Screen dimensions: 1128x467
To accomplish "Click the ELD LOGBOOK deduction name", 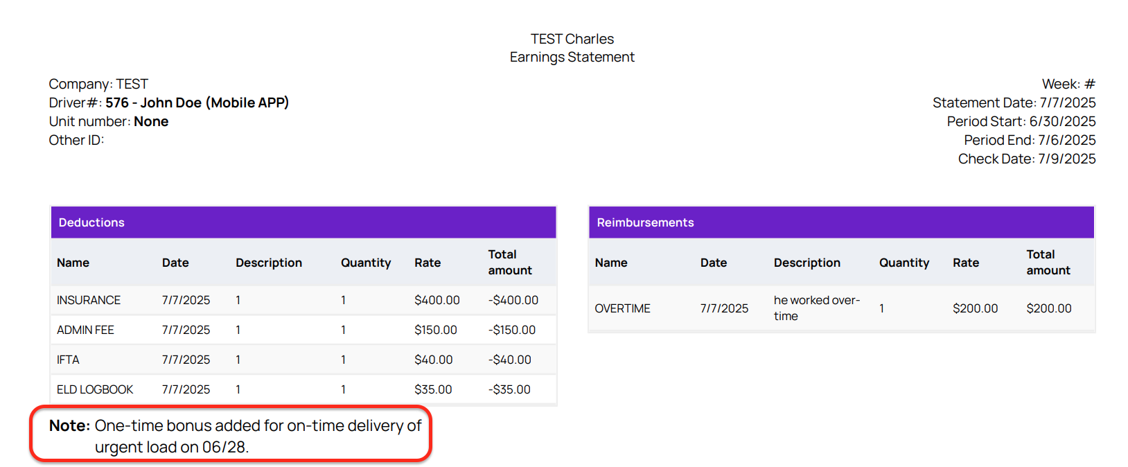I will (95, 389).
